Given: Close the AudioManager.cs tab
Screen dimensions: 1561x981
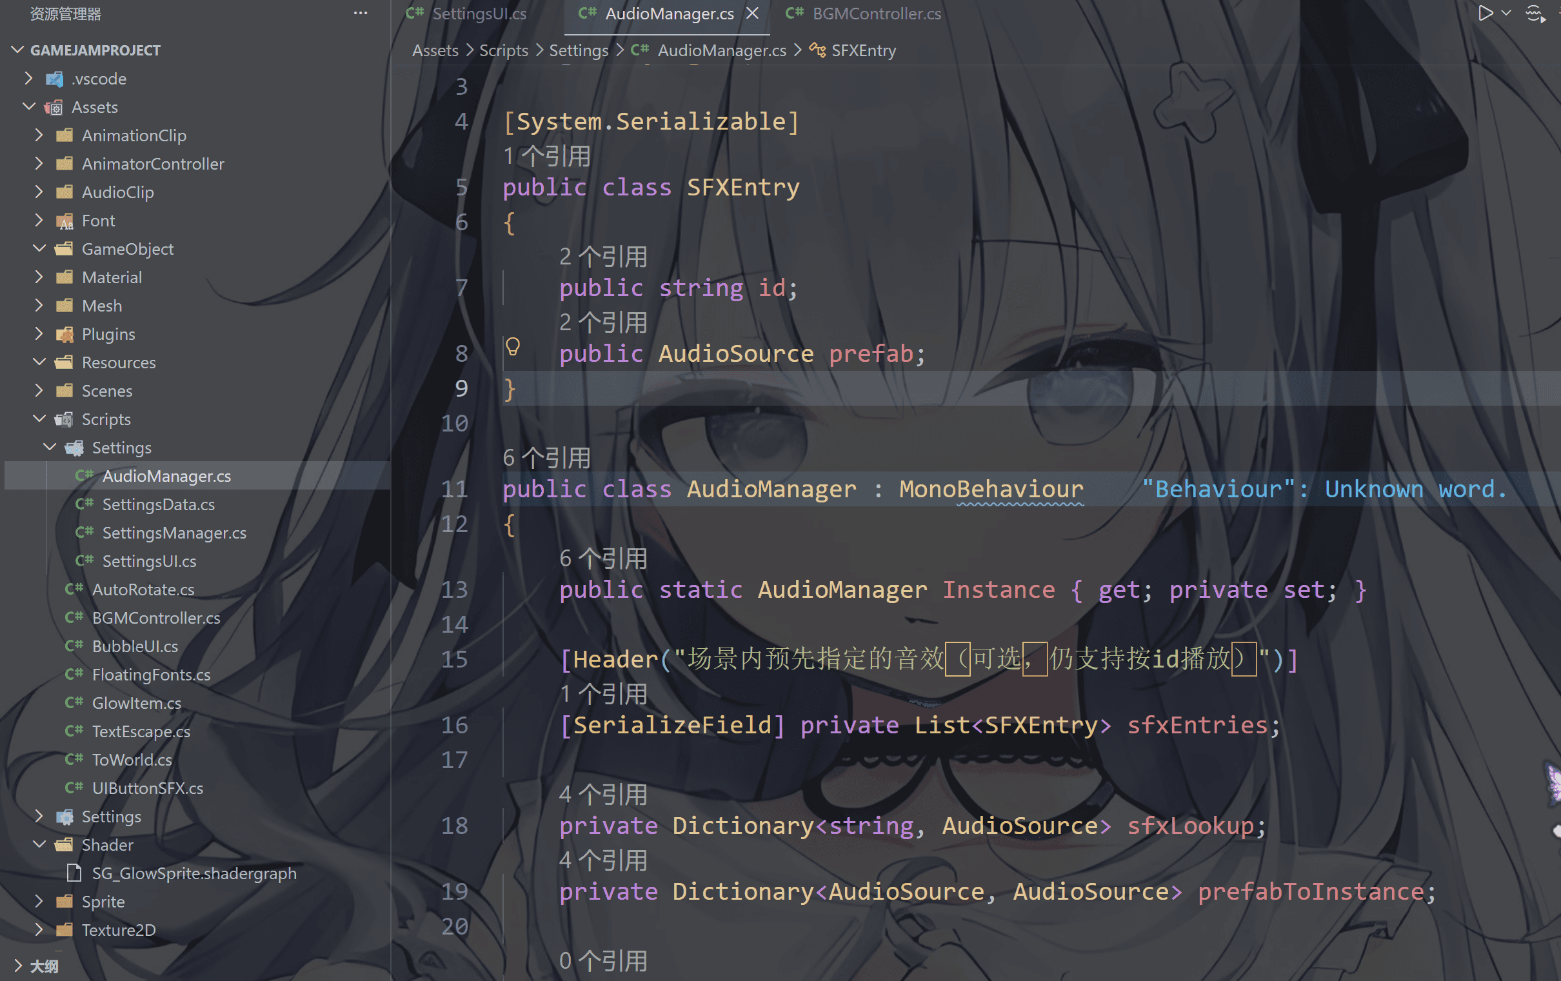Looking at the screenshot, I should [x=753, y=14].
